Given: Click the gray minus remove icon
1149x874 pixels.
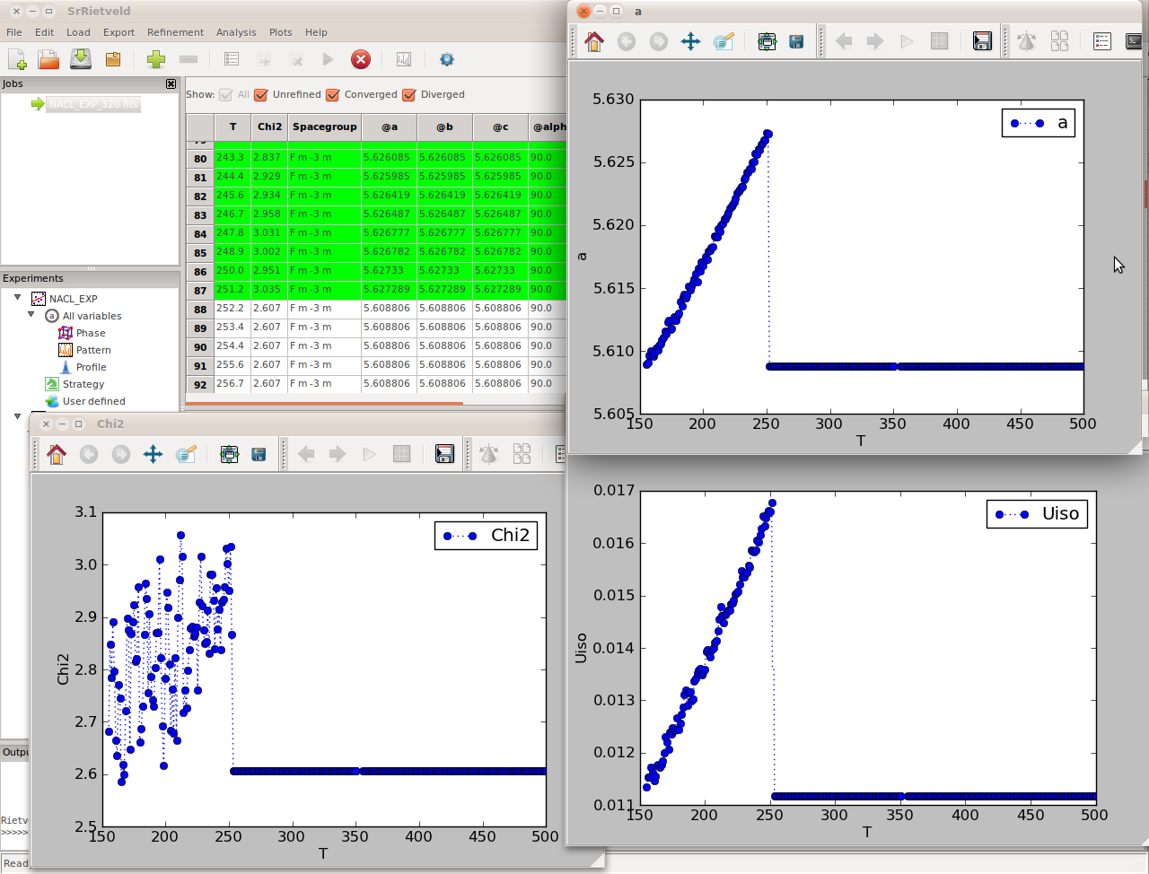Looking at the screenshot, I should coord(189,59).
